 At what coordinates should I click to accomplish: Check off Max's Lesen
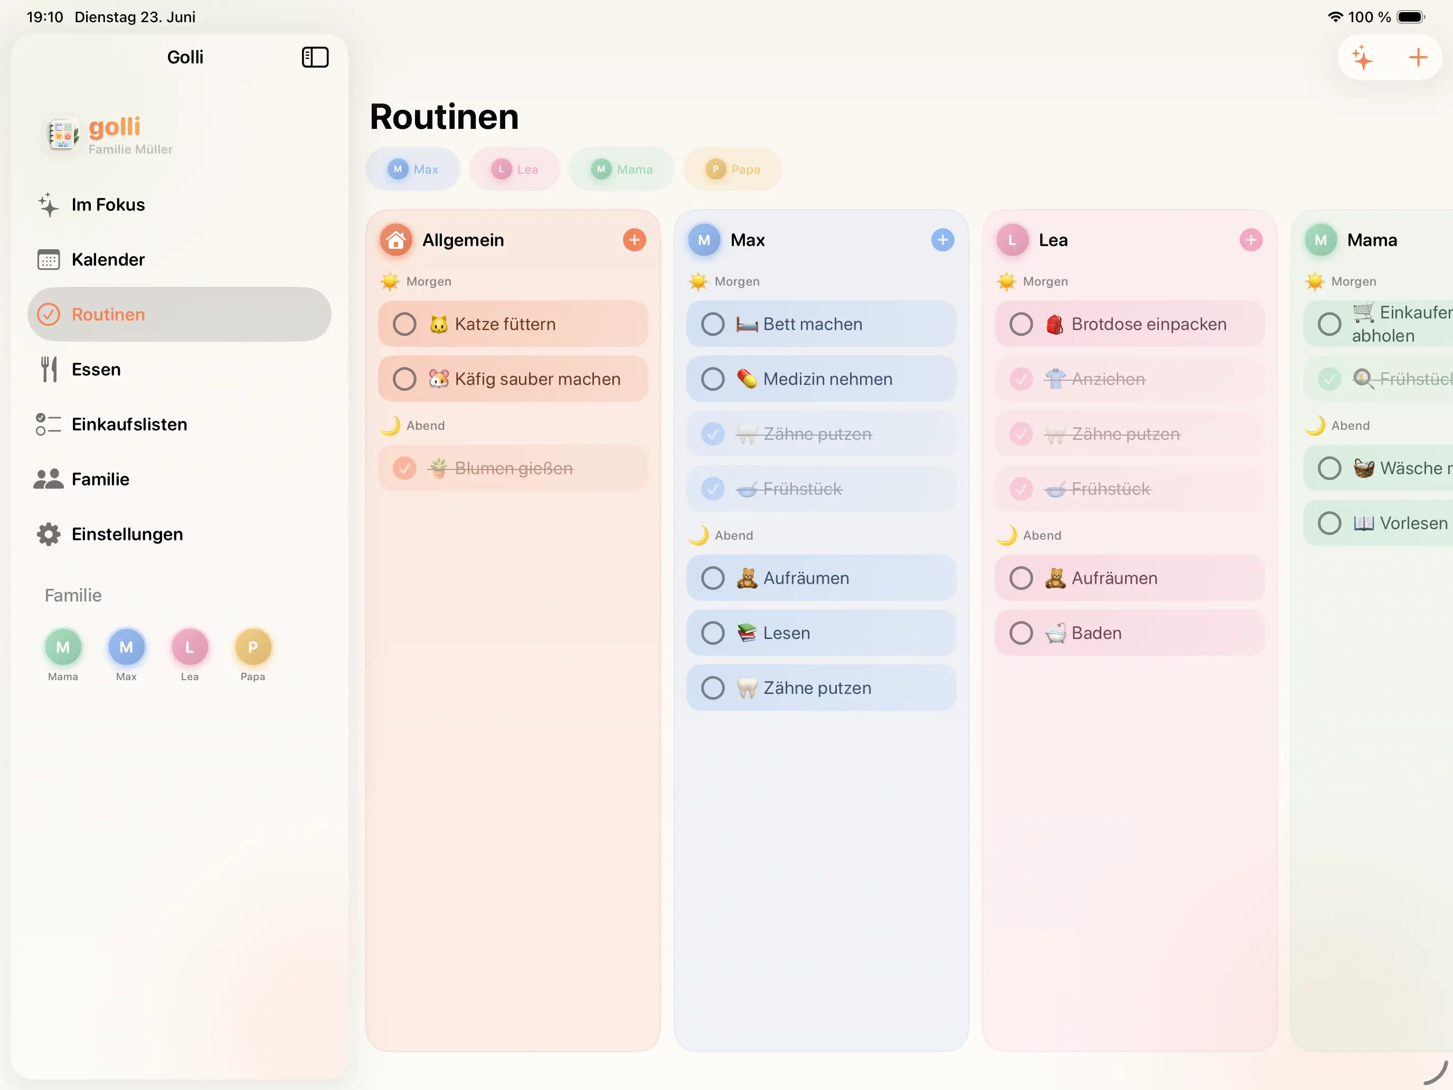pyautogui.click(x=713, y=633)
